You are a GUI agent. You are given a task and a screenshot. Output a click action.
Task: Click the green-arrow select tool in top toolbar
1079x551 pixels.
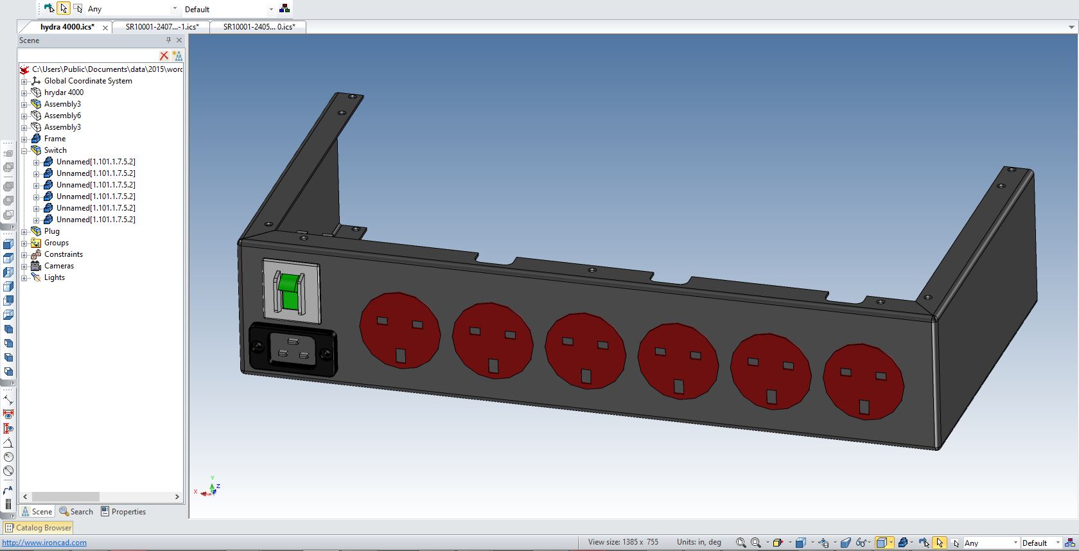pyautogui.click(x=49, y=8)
